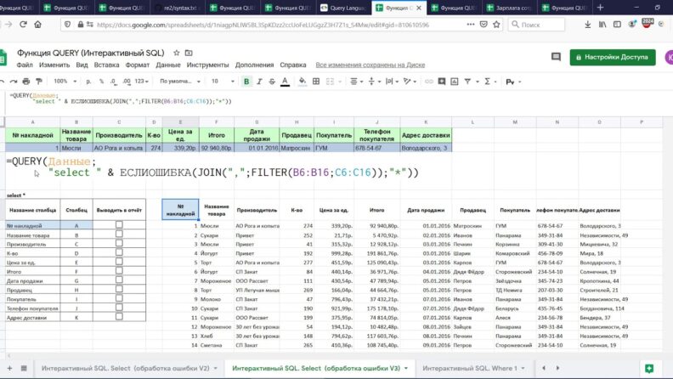
Task: Increase decimal places
Action: 126,81
